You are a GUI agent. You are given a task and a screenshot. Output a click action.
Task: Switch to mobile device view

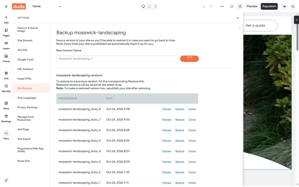pos(156,6)
